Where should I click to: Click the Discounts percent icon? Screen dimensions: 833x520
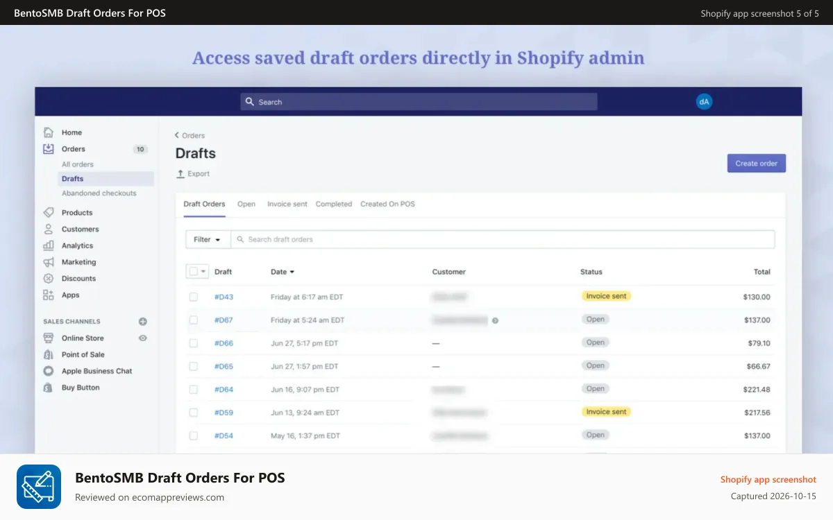[49, 279]
